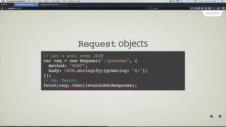Click the AirPlay display icon in menu bar
The height and width of the screenshot is (127, 226).
181,1
